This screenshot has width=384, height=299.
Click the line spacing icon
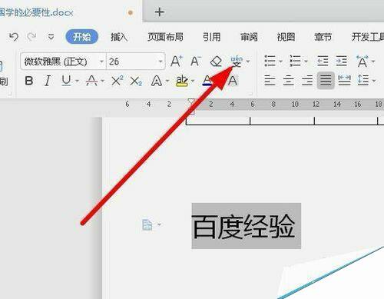click(x=363, y=81)
